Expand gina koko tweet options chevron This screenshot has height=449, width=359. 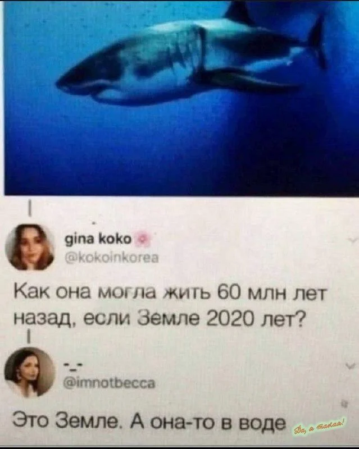point(353,241)
